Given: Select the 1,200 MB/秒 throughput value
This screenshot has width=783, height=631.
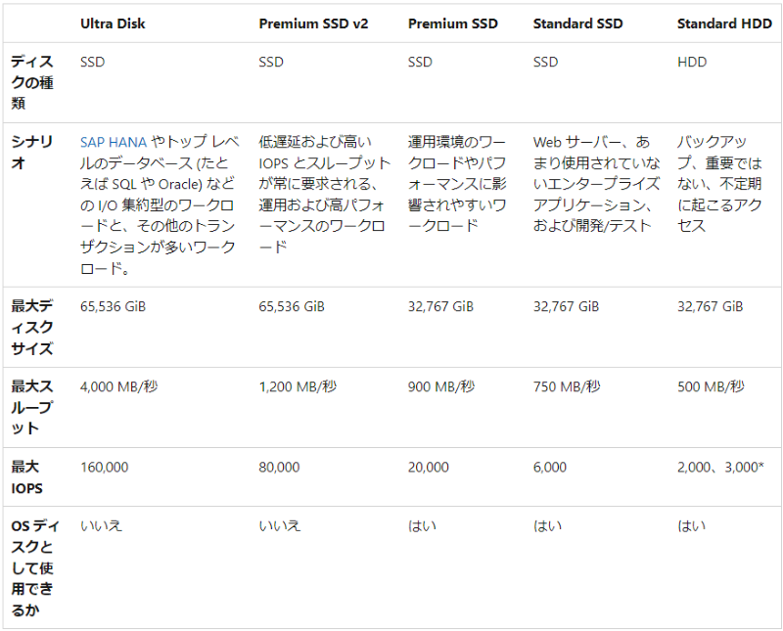Looking at the screenshot, I should 298,386.
